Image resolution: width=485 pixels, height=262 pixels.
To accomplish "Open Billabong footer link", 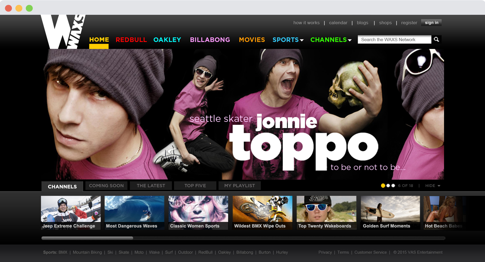I will pos(245,252).
